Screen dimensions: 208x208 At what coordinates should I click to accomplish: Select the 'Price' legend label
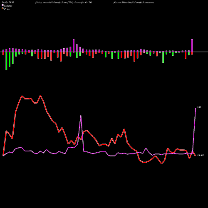[x=7, y=9]
